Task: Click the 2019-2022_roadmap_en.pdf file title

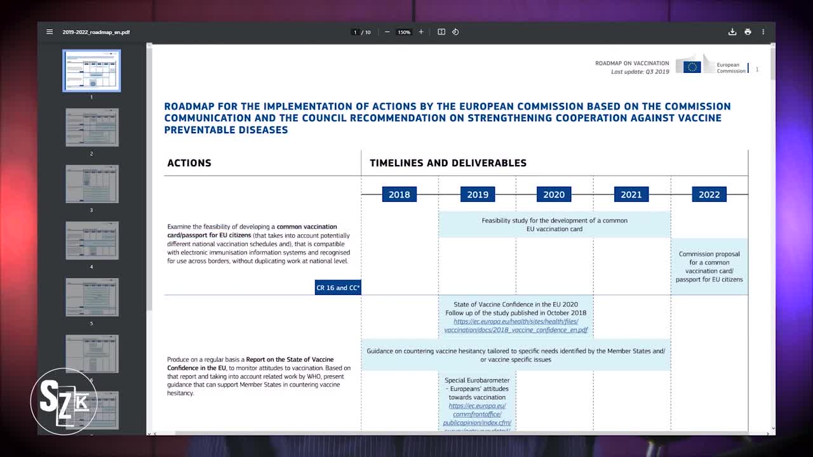Action: click(96, 32)
